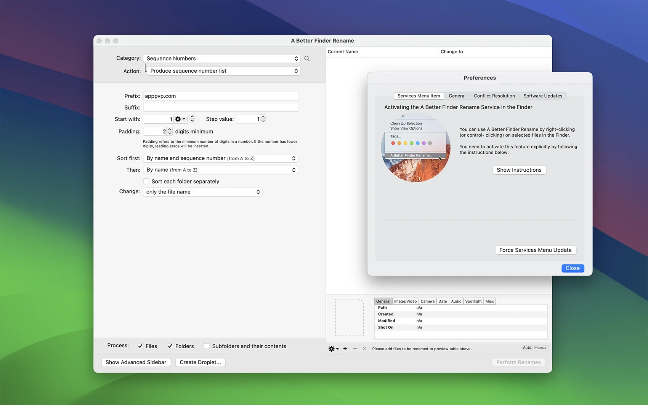Close the Preferences dialog
Viewport: 648px width, 405px height.
pyautogui.click(x=573, y=268)
